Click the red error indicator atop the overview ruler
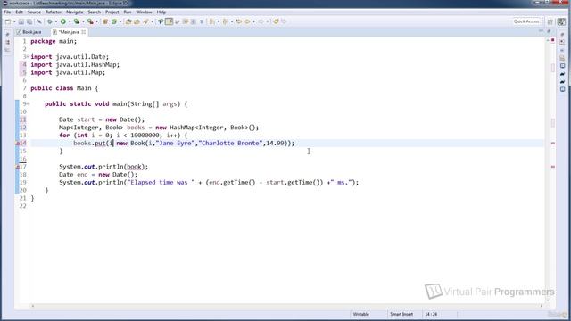 553,40
